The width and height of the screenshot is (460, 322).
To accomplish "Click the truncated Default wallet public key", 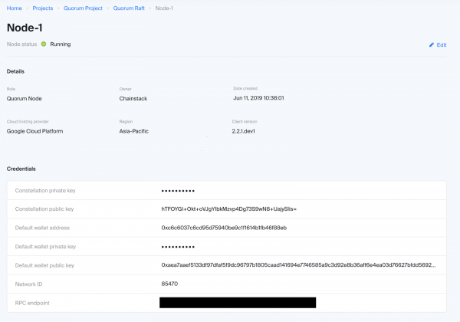I will click(x=298, y=265).
